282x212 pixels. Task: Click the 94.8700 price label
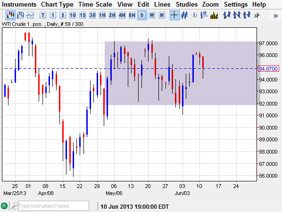[268, 69]
